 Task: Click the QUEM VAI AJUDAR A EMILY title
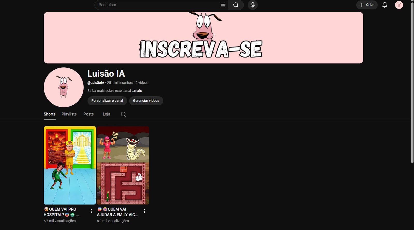click(117, 212)
